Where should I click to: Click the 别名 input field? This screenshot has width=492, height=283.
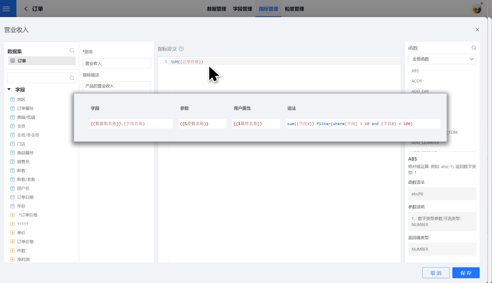tap(117, 63)
